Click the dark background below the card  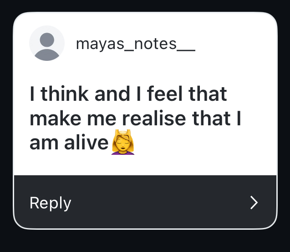[x=145, y=242]
